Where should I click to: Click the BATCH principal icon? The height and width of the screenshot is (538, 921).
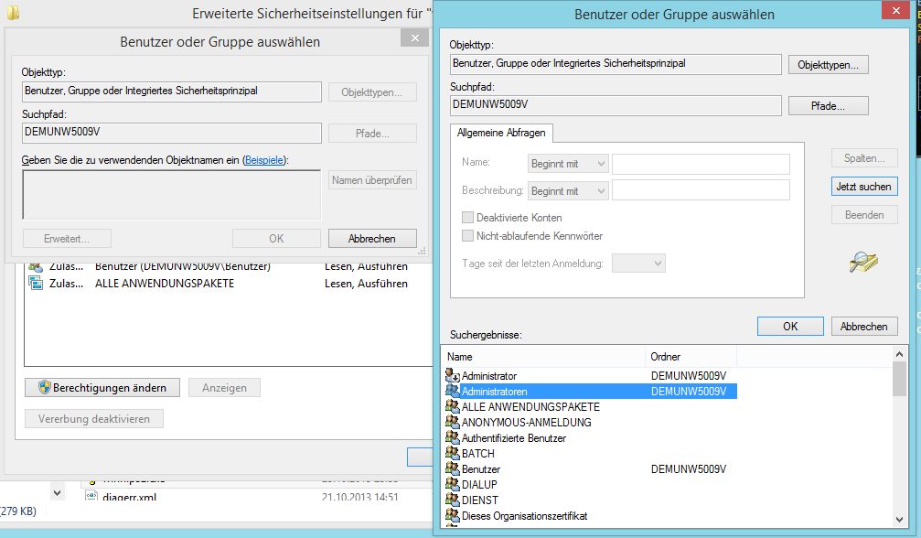pos(452,454)
